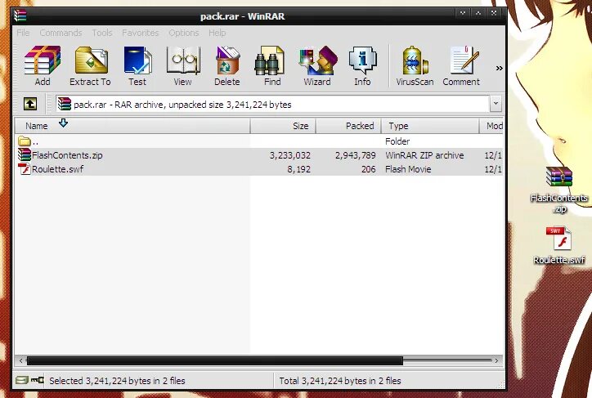Screen dimensions: 592x398
Task: Open the File menu
Action: tap(23, 33)
